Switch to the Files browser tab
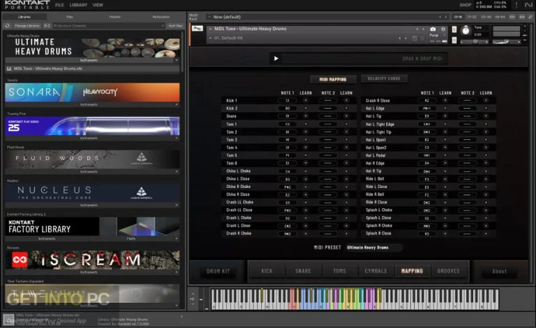Viewport: 536px width, 328px height. (x=70, y=17)
